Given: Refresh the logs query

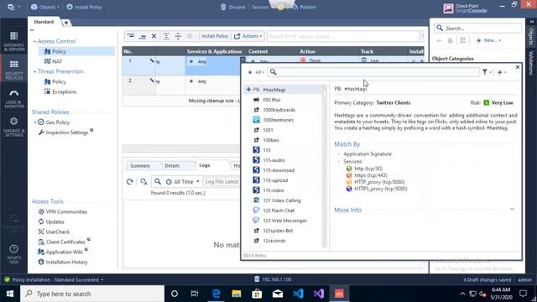Looking at the screenshot, I should (129, 182).
